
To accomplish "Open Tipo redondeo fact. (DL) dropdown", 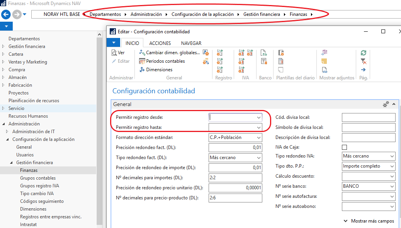I will tap(258, 158).
